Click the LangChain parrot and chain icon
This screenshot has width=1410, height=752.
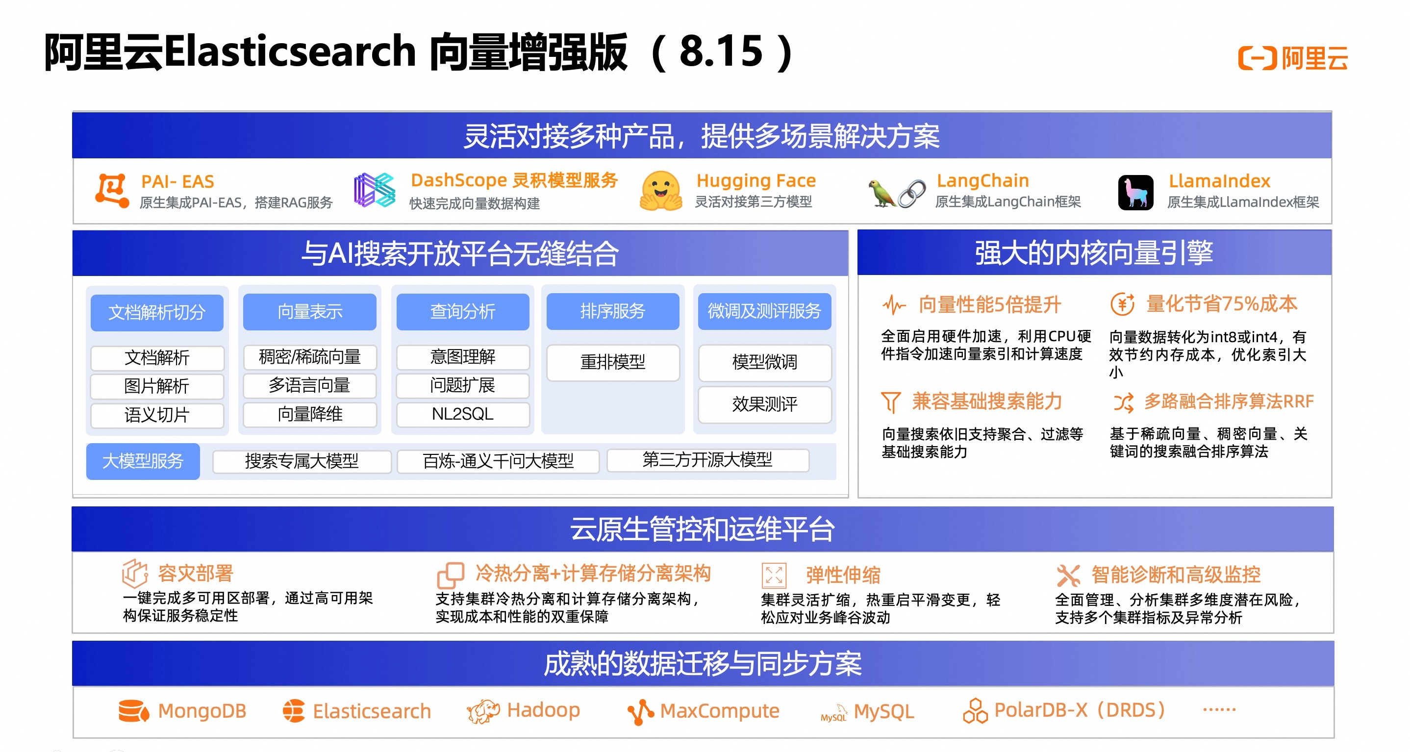[x=897, y=193]
